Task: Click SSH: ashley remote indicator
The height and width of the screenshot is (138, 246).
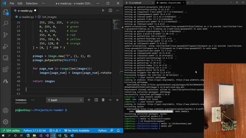Action: point(11,130)
